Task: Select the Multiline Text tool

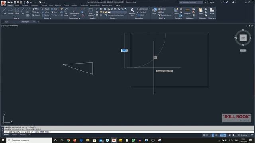Action: (132, 12)
